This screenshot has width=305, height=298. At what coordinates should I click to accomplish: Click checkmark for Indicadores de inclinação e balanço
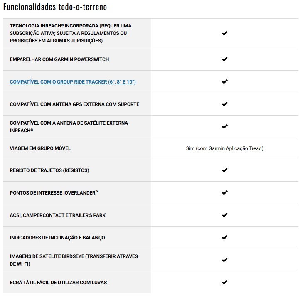coord(225,238)
